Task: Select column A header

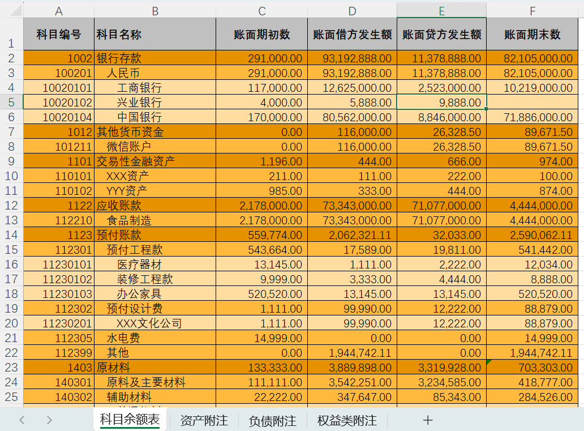Action: pos(59,11)
